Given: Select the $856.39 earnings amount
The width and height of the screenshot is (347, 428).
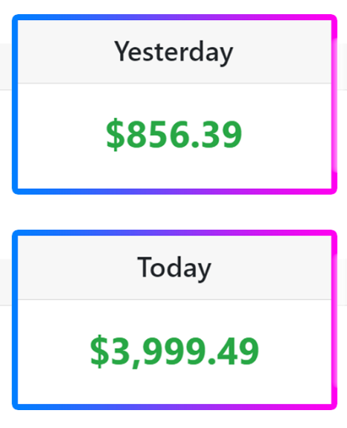Looking at the screenshot, I should [x=174, y=134].
